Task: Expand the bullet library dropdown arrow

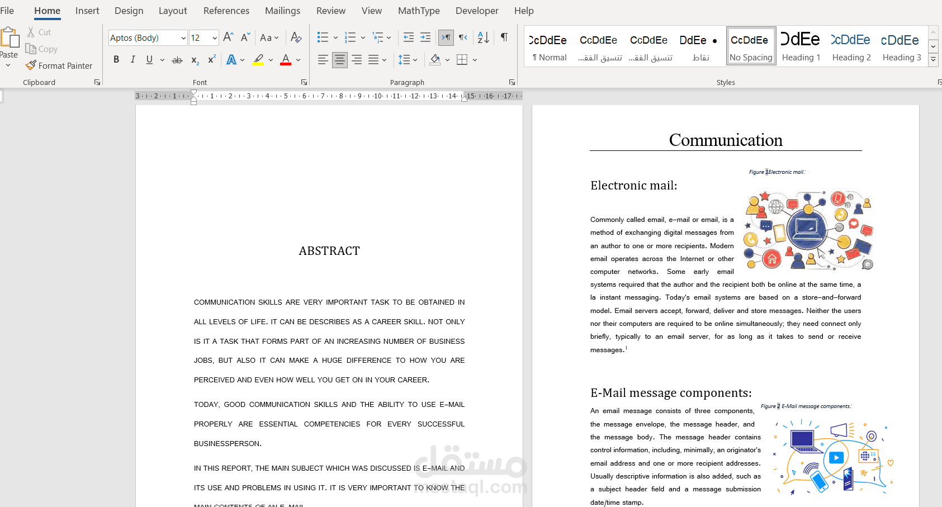Action: (335, 38)
